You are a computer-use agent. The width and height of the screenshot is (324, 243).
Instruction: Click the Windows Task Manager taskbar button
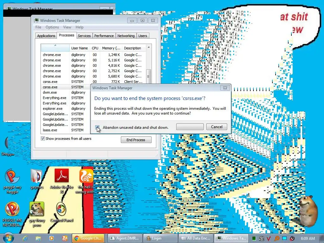click(231, 238)
